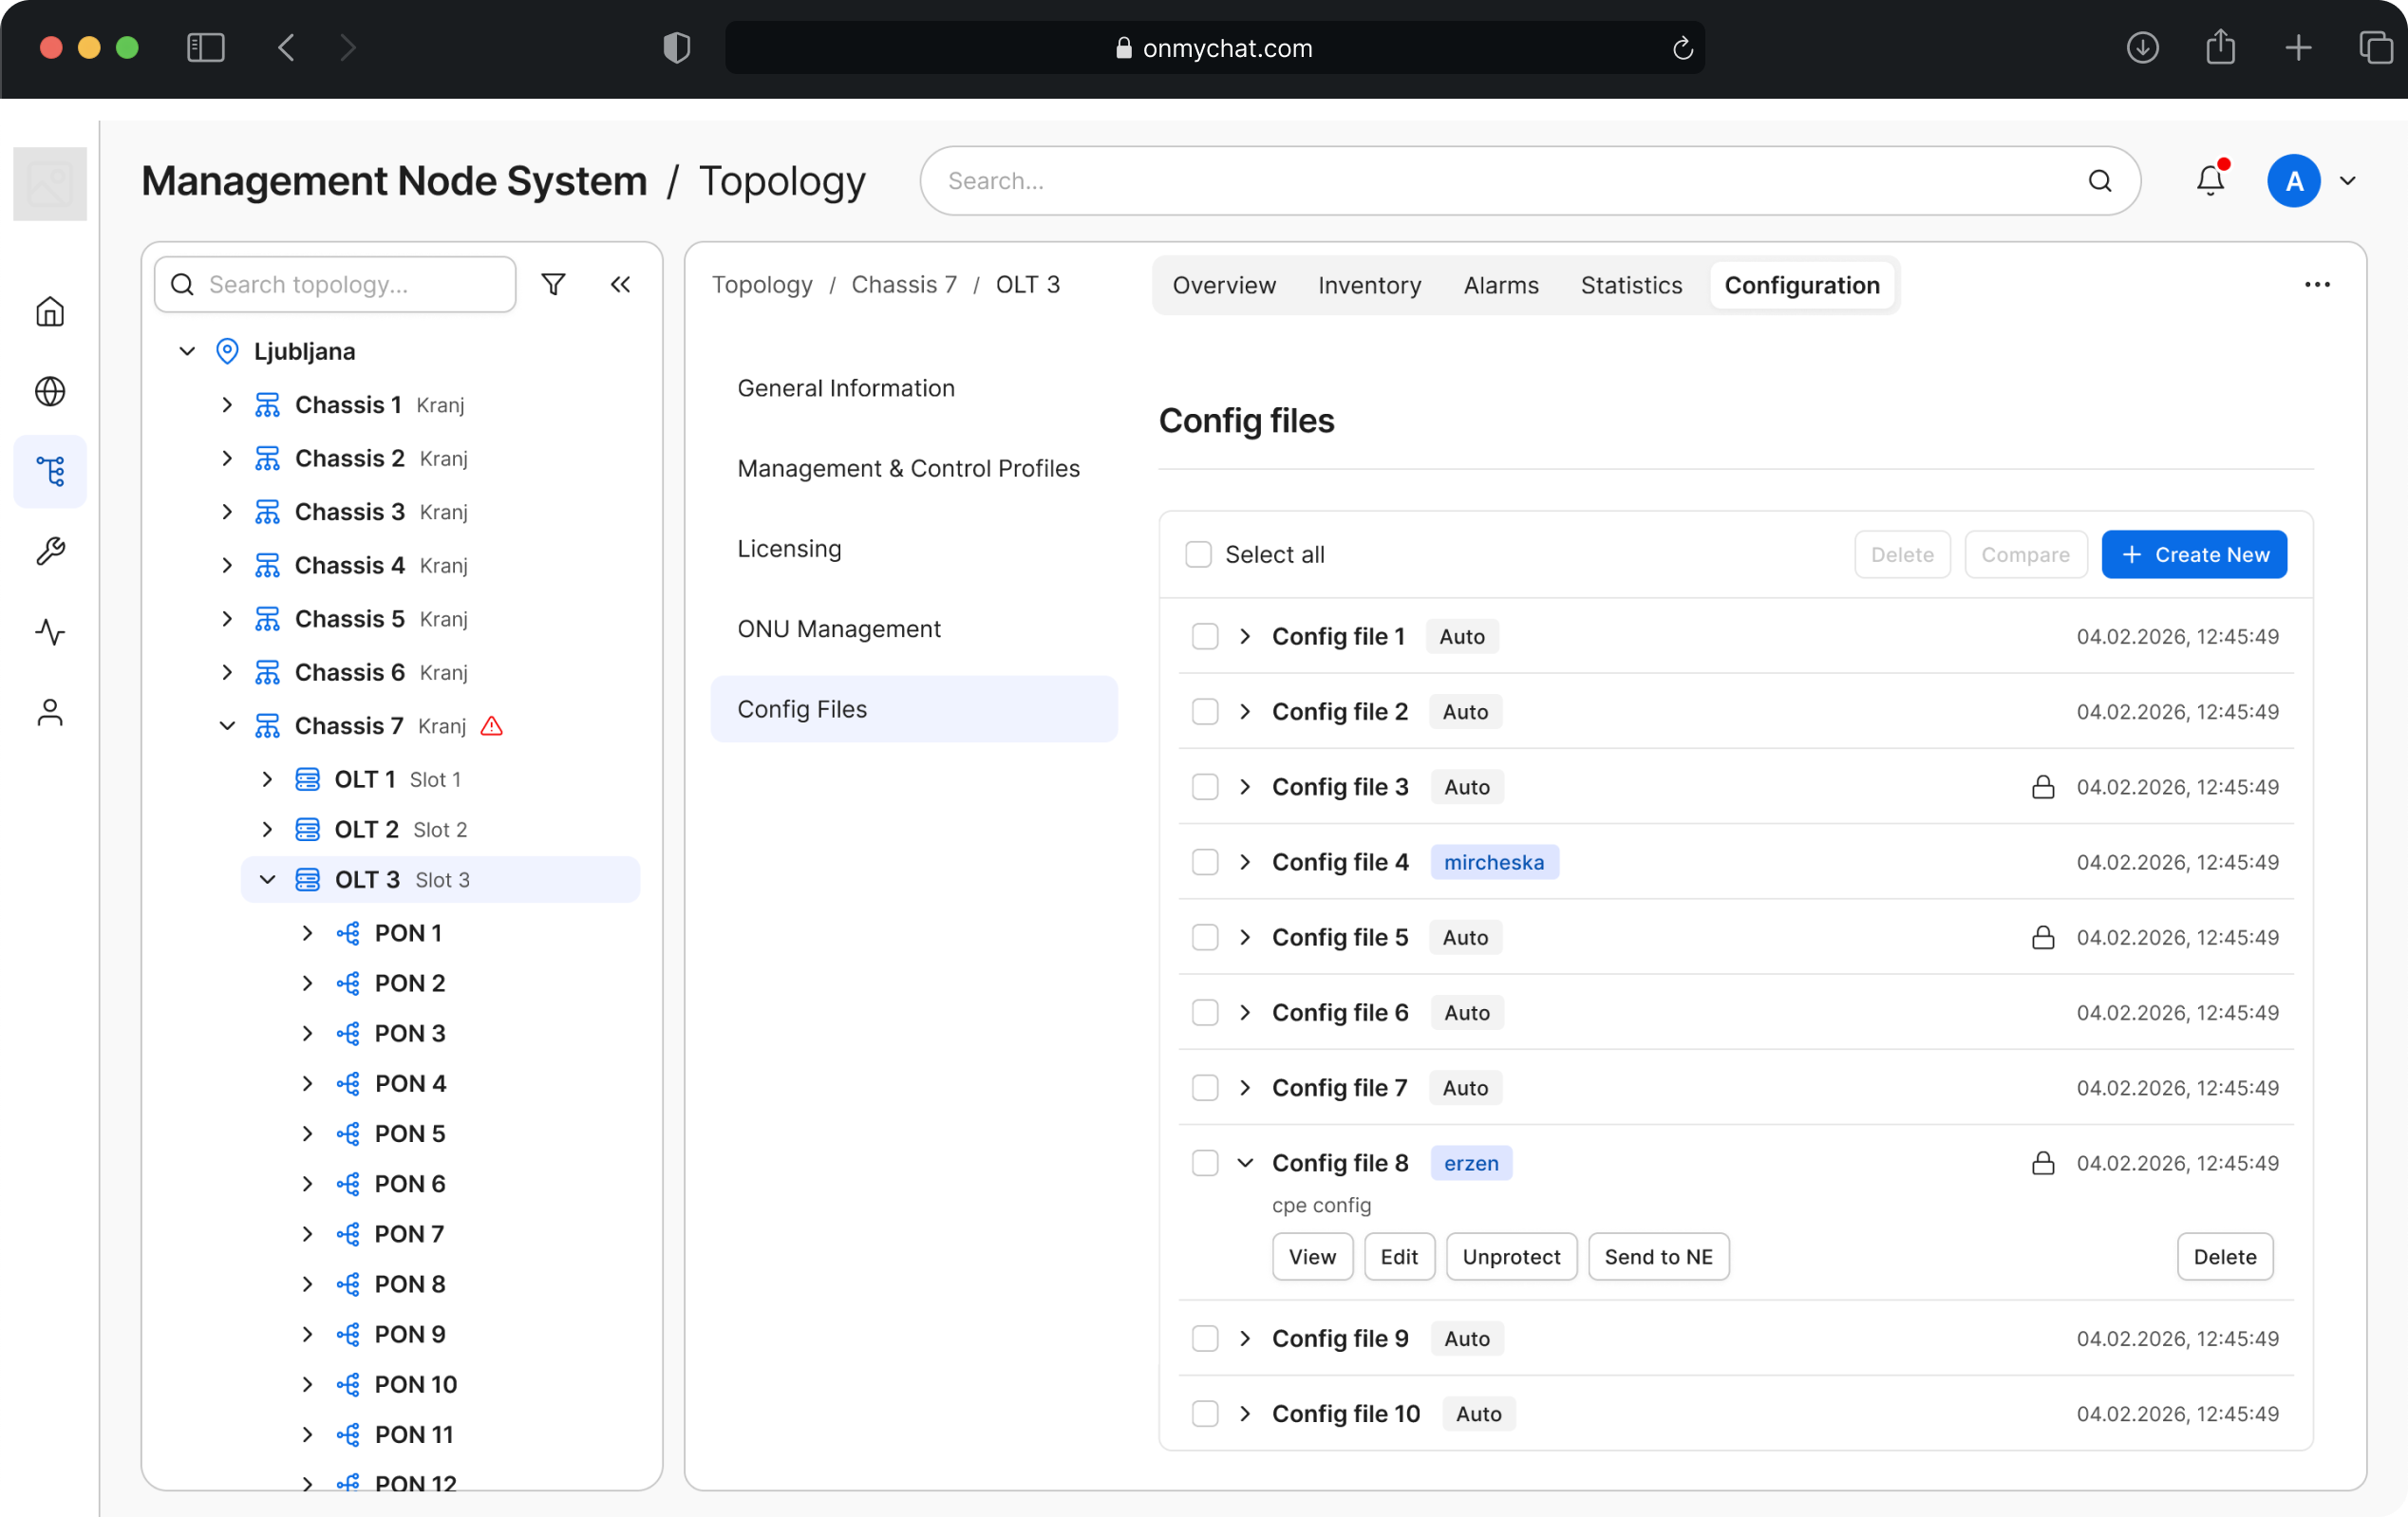Click the activity pulse sidebar icon
Viewport: 2408px width, 1517px height.
coord(50,632)
